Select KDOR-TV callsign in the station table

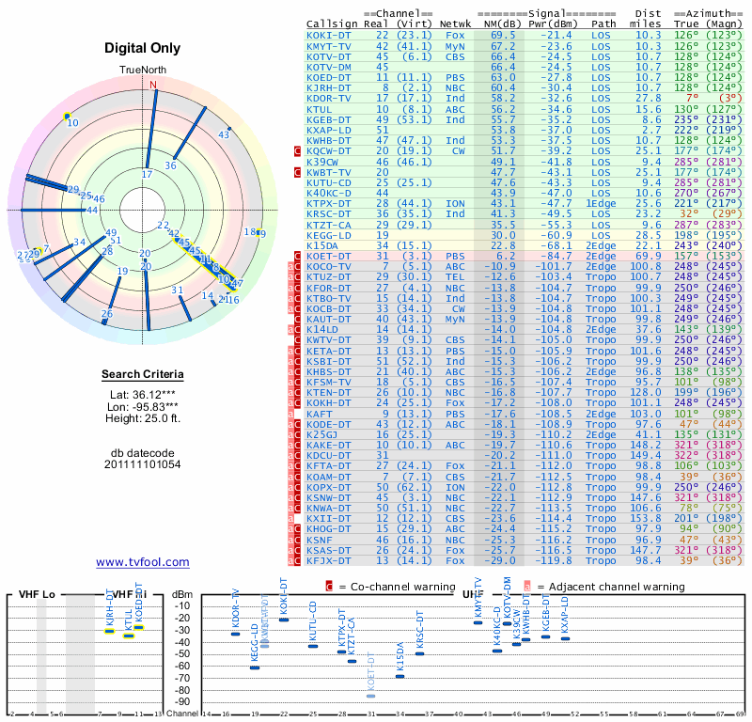[329, 99]
